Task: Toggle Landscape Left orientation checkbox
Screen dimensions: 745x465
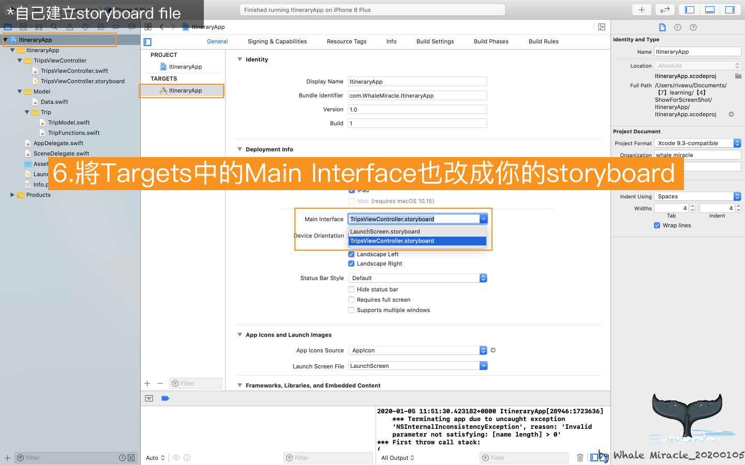Action: click(351, 254)
